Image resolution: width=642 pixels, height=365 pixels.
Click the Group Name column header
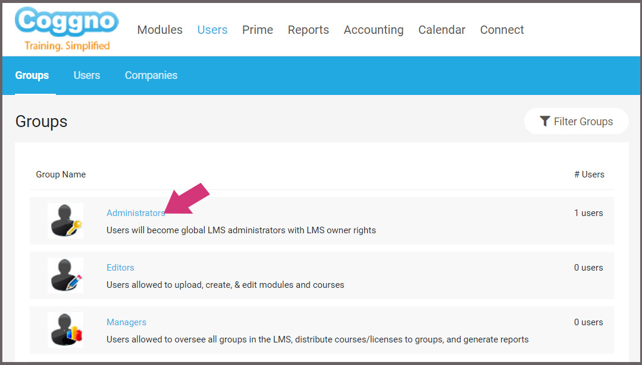(61, 174)
